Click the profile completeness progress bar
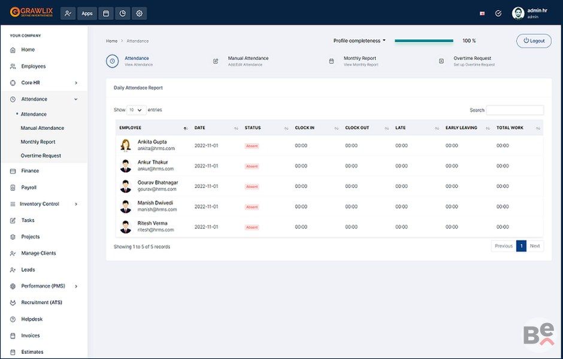This screenshot has height=359, width=563. (x=423, y=41)
